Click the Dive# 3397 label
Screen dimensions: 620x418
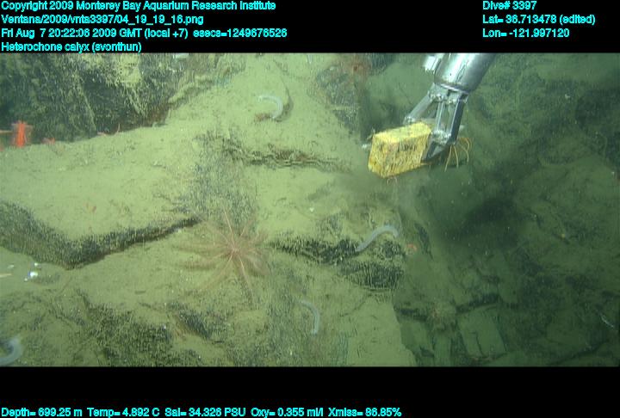[510, 6]
